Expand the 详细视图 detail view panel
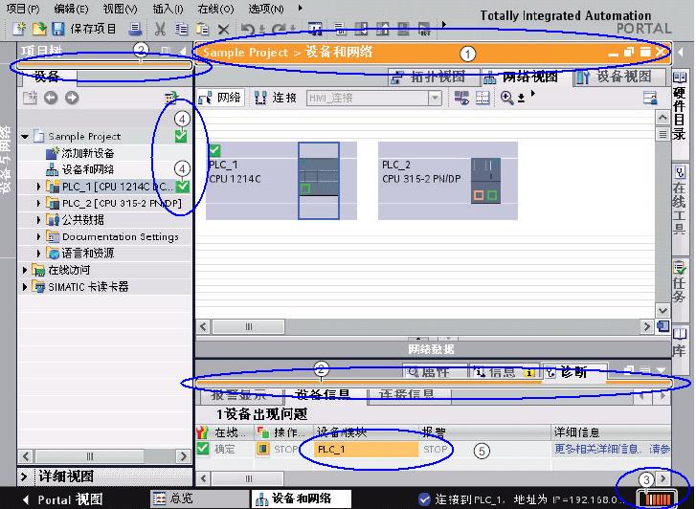This screenshot has height=509, width=696. click(25, 476)
